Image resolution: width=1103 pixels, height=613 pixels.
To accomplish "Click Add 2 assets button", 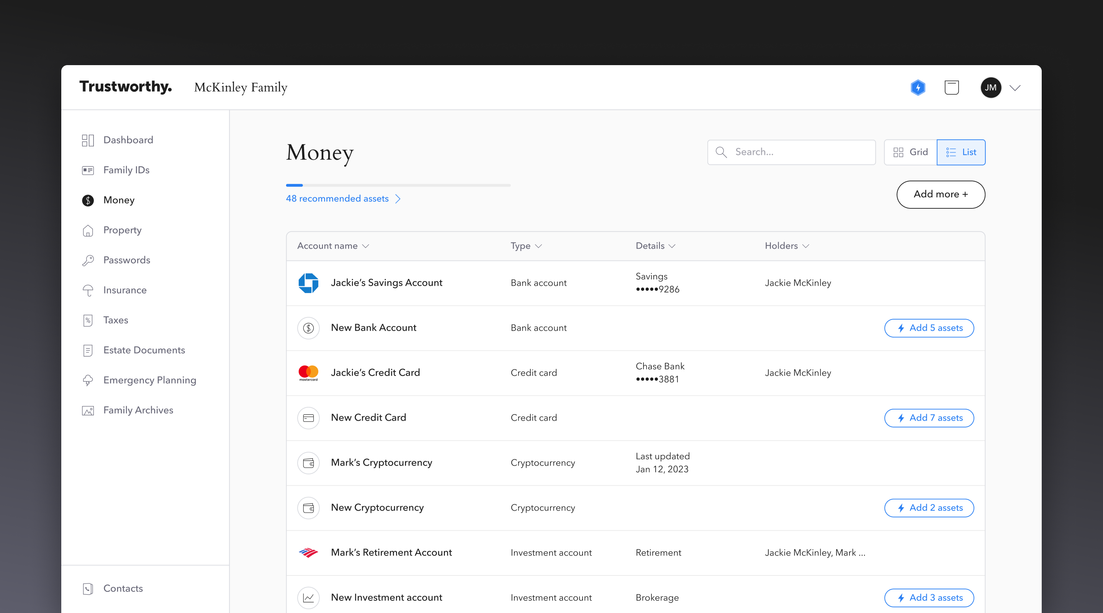I will tap(929, 508).
